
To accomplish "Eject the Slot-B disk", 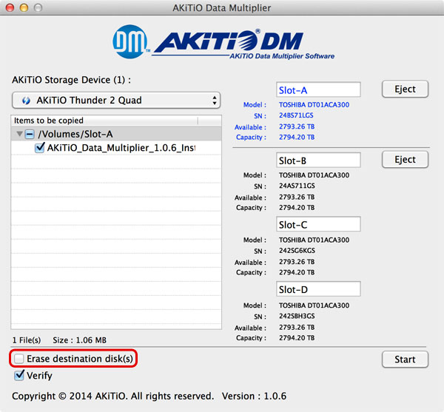I will tap(405, 159).
